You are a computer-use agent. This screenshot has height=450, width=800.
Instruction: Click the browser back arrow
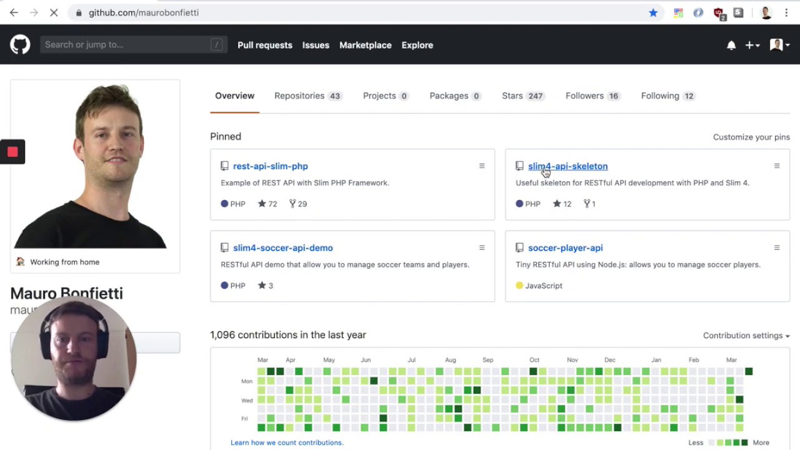14,12
